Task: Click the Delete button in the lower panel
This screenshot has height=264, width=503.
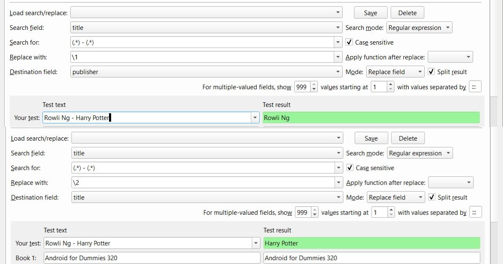Action: (x=407, y=139)
